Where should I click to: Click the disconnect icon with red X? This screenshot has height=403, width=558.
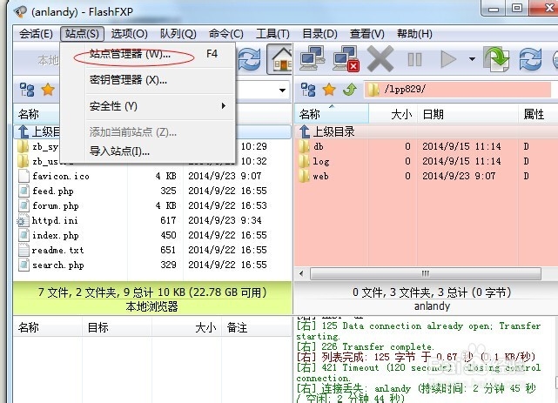(x=346, y=58)
